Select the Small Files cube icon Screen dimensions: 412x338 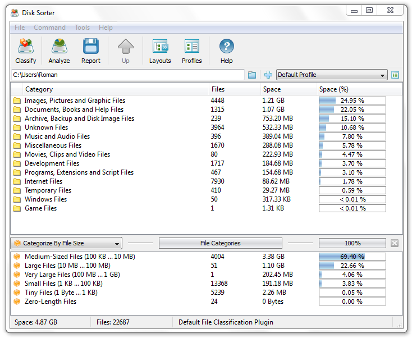click(x=17, y=284)
